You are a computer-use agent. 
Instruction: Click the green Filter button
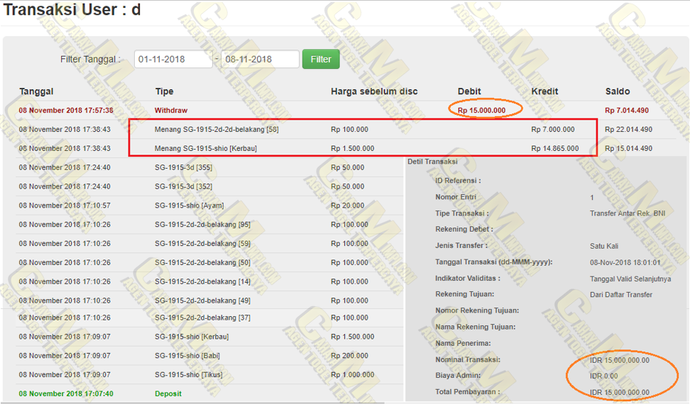[x=320, y=59]
